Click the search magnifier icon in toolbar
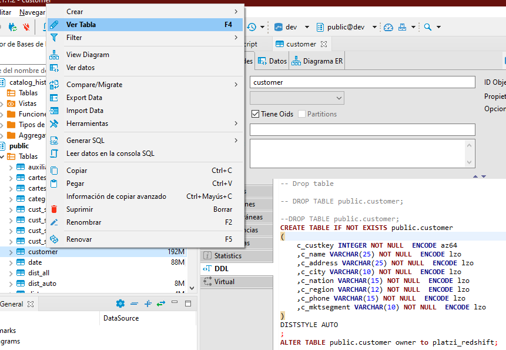506x350 pixels. [428, 27]
